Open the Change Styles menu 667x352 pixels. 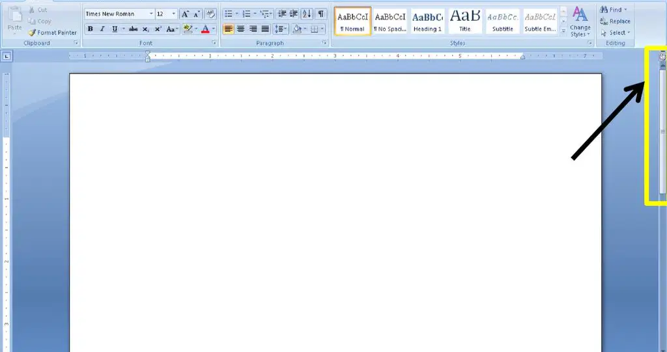580,21
